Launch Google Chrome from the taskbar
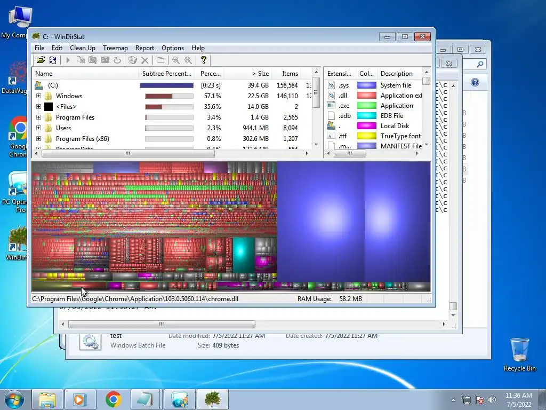This screenshot has height=410, width=546. 113,399
